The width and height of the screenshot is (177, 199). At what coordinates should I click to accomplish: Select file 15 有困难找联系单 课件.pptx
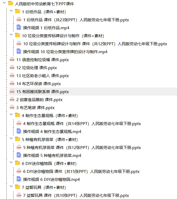tap(42, 92)
